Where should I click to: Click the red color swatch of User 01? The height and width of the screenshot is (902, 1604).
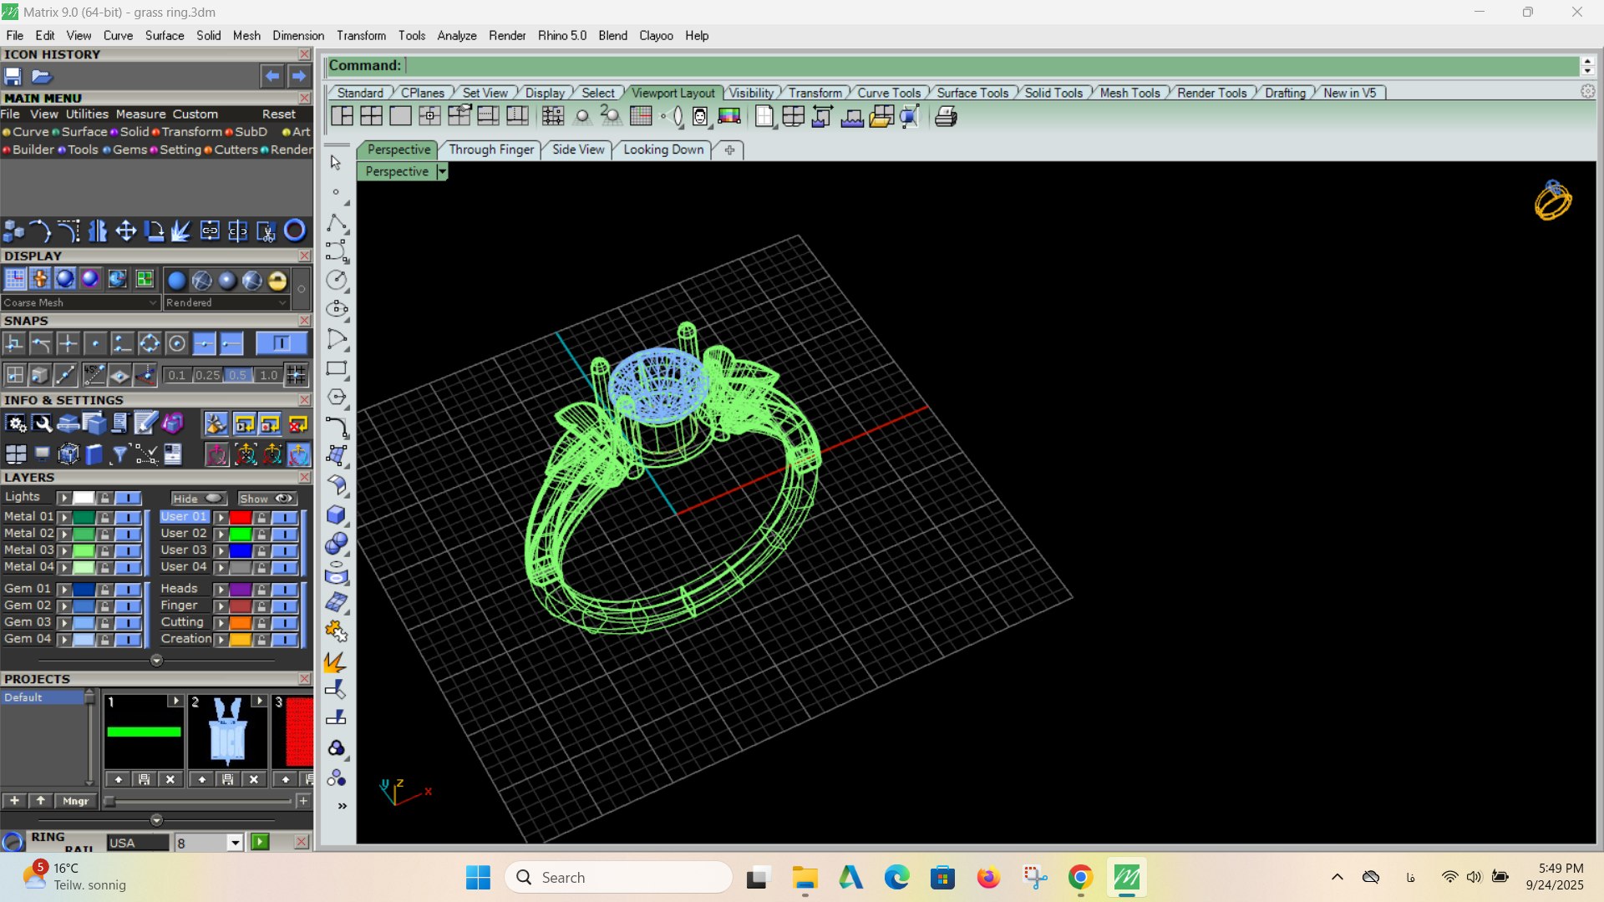[x=241, y=517]
